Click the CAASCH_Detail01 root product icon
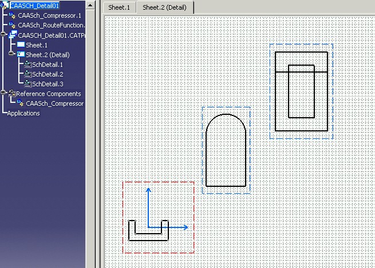Image resolution: width=375 pixels, height=268 pixels. click(5, 6)
